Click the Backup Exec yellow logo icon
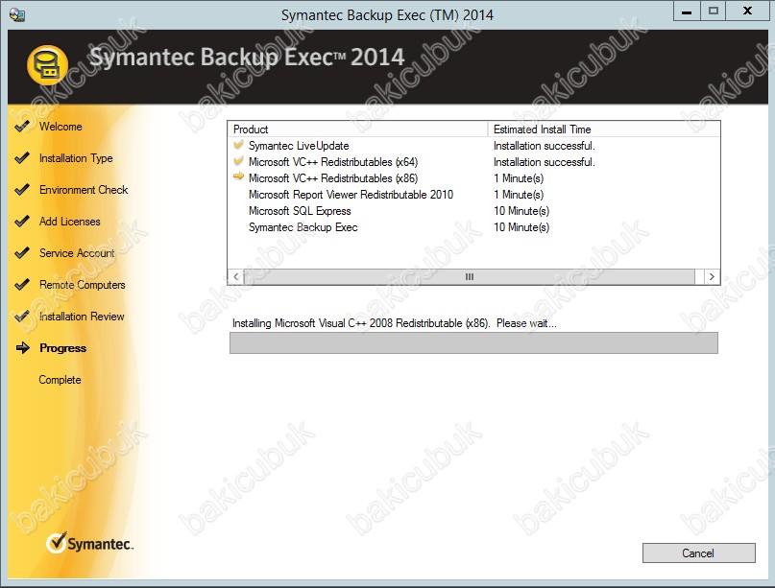Image resolution: width=775 pixels, height=588 pixels. pyautogui.click(x=47, y=64)
